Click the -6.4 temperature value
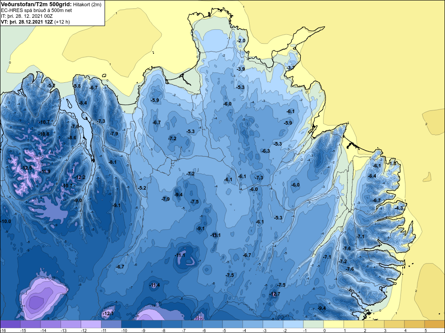Image resolution: width=445 pixels, height=333 pixels. point(372,176)
